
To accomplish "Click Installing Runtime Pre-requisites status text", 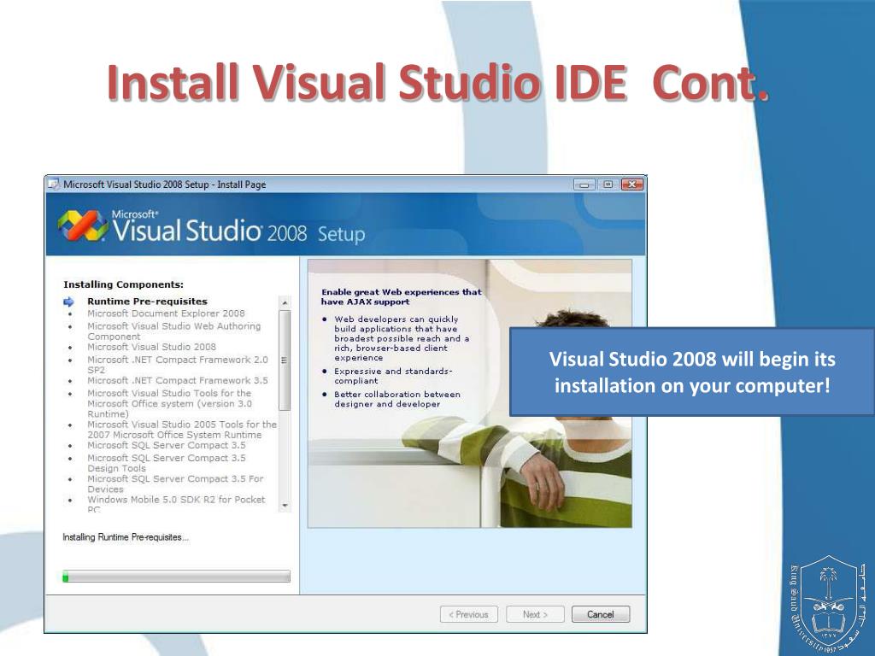I will [126, 537].
